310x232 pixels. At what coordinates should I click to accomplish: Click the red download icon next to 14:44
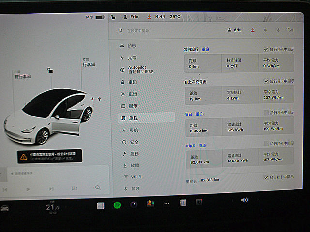tap(149, 17)
